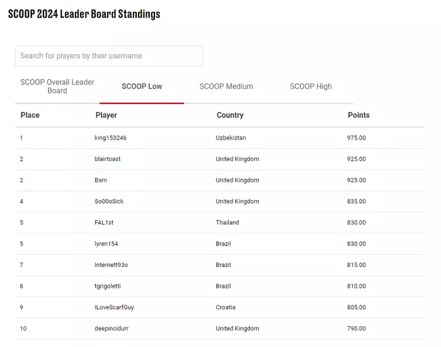Viewport: 441px width, 347px height.
Task: Click player Internett93o
Action: [111, 265]
